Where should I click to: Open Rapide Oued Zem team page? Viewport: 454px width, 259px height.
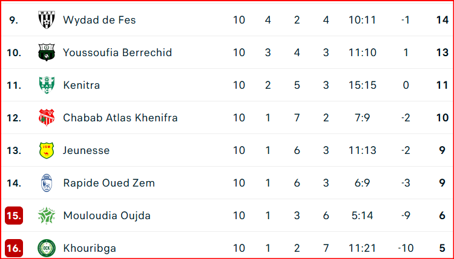coord(109,183)
